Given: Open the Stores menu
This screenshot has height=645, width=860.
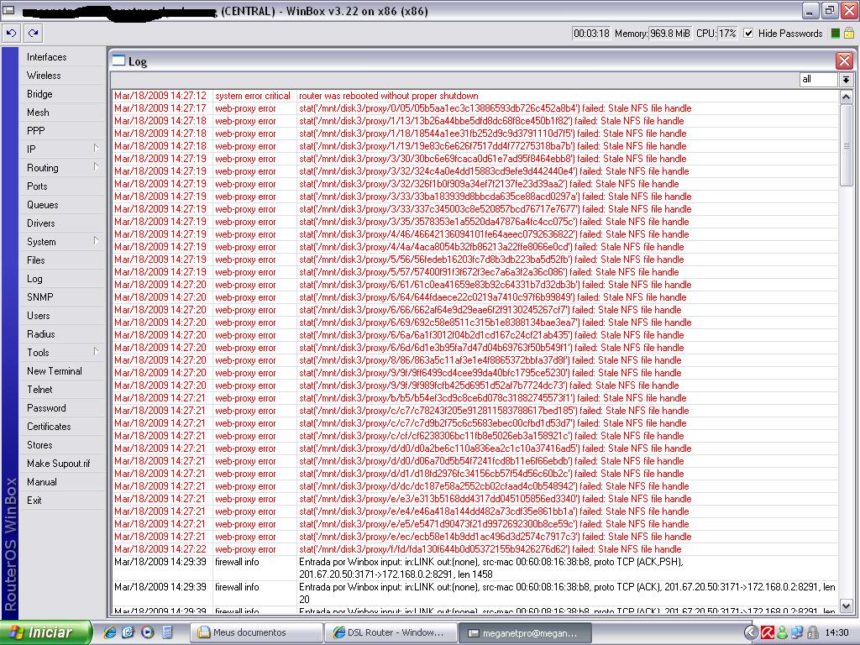Looking at the screenshot, I should coord(39,445).
